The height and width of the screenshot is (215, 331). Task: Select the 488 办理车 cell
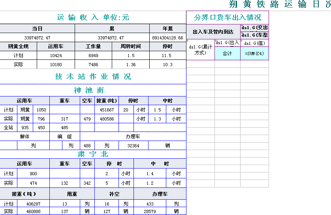(x=87, y=146)
